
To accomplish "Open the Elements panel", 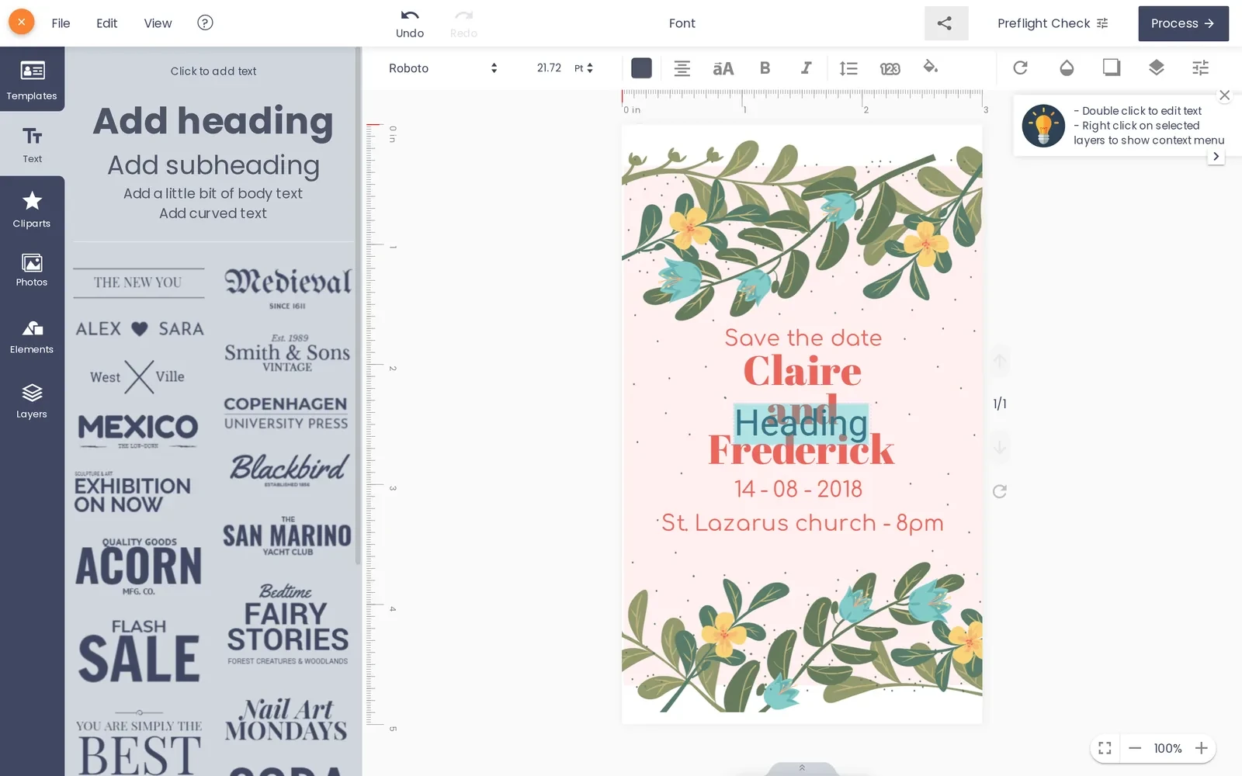I will click(x=32, y=337).
